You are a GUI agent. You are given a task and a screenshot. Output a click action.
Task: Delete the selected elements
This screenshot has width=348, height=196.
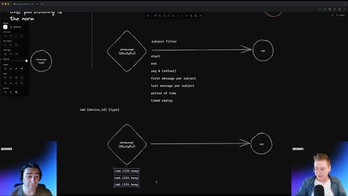click(x=11, y=92)
